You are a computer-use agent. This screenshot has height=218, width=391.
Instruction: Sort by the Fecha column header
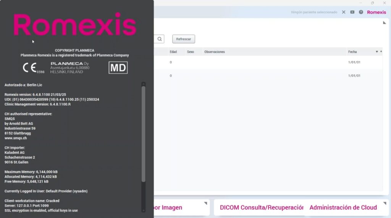[x=352, y=52]
